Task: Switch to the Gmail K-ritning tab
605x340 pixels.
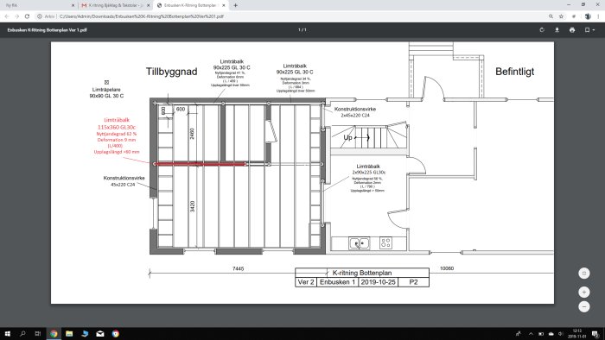Action: [x=115, y=5]
